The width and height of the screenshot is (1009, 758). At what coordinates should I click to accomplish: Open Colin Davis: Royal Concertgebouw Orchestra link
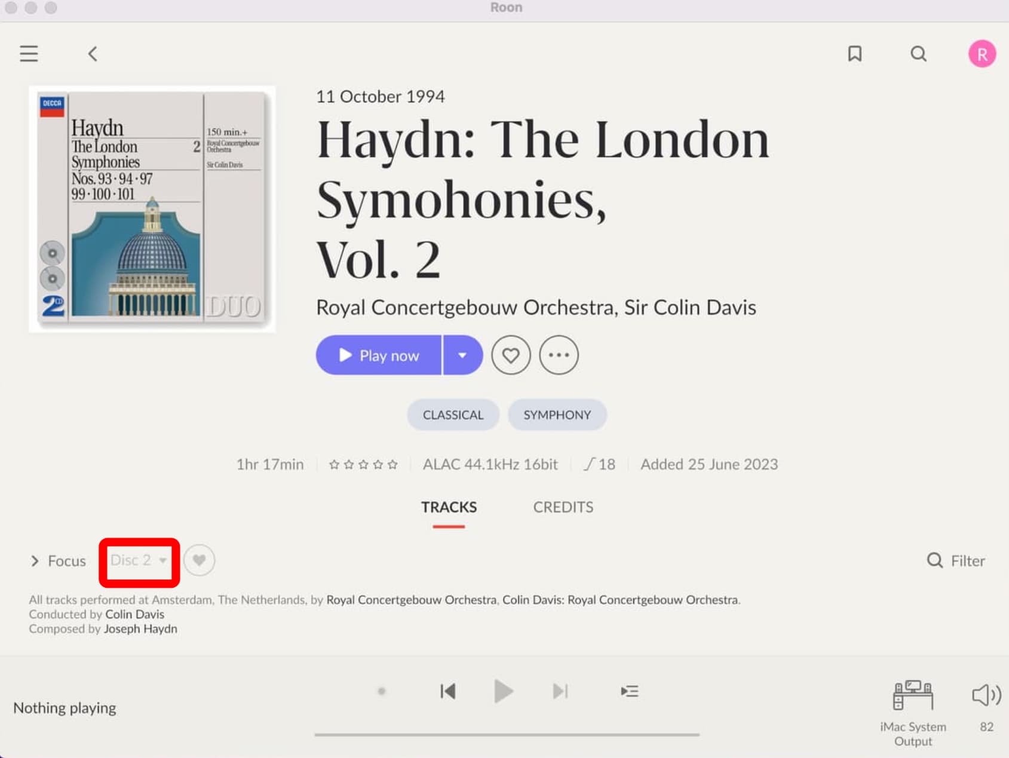(621, 600)
